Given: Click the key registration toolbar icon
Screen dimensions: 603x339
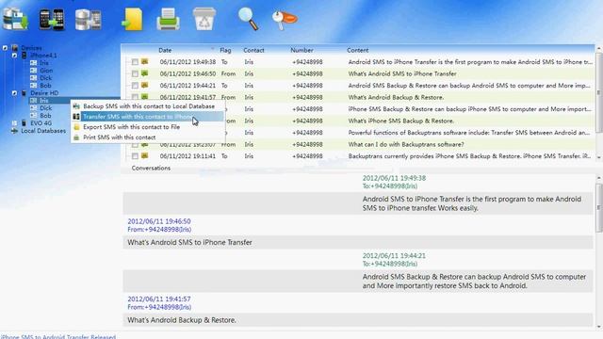Looking at the screenshot, I should click(285, 19).
